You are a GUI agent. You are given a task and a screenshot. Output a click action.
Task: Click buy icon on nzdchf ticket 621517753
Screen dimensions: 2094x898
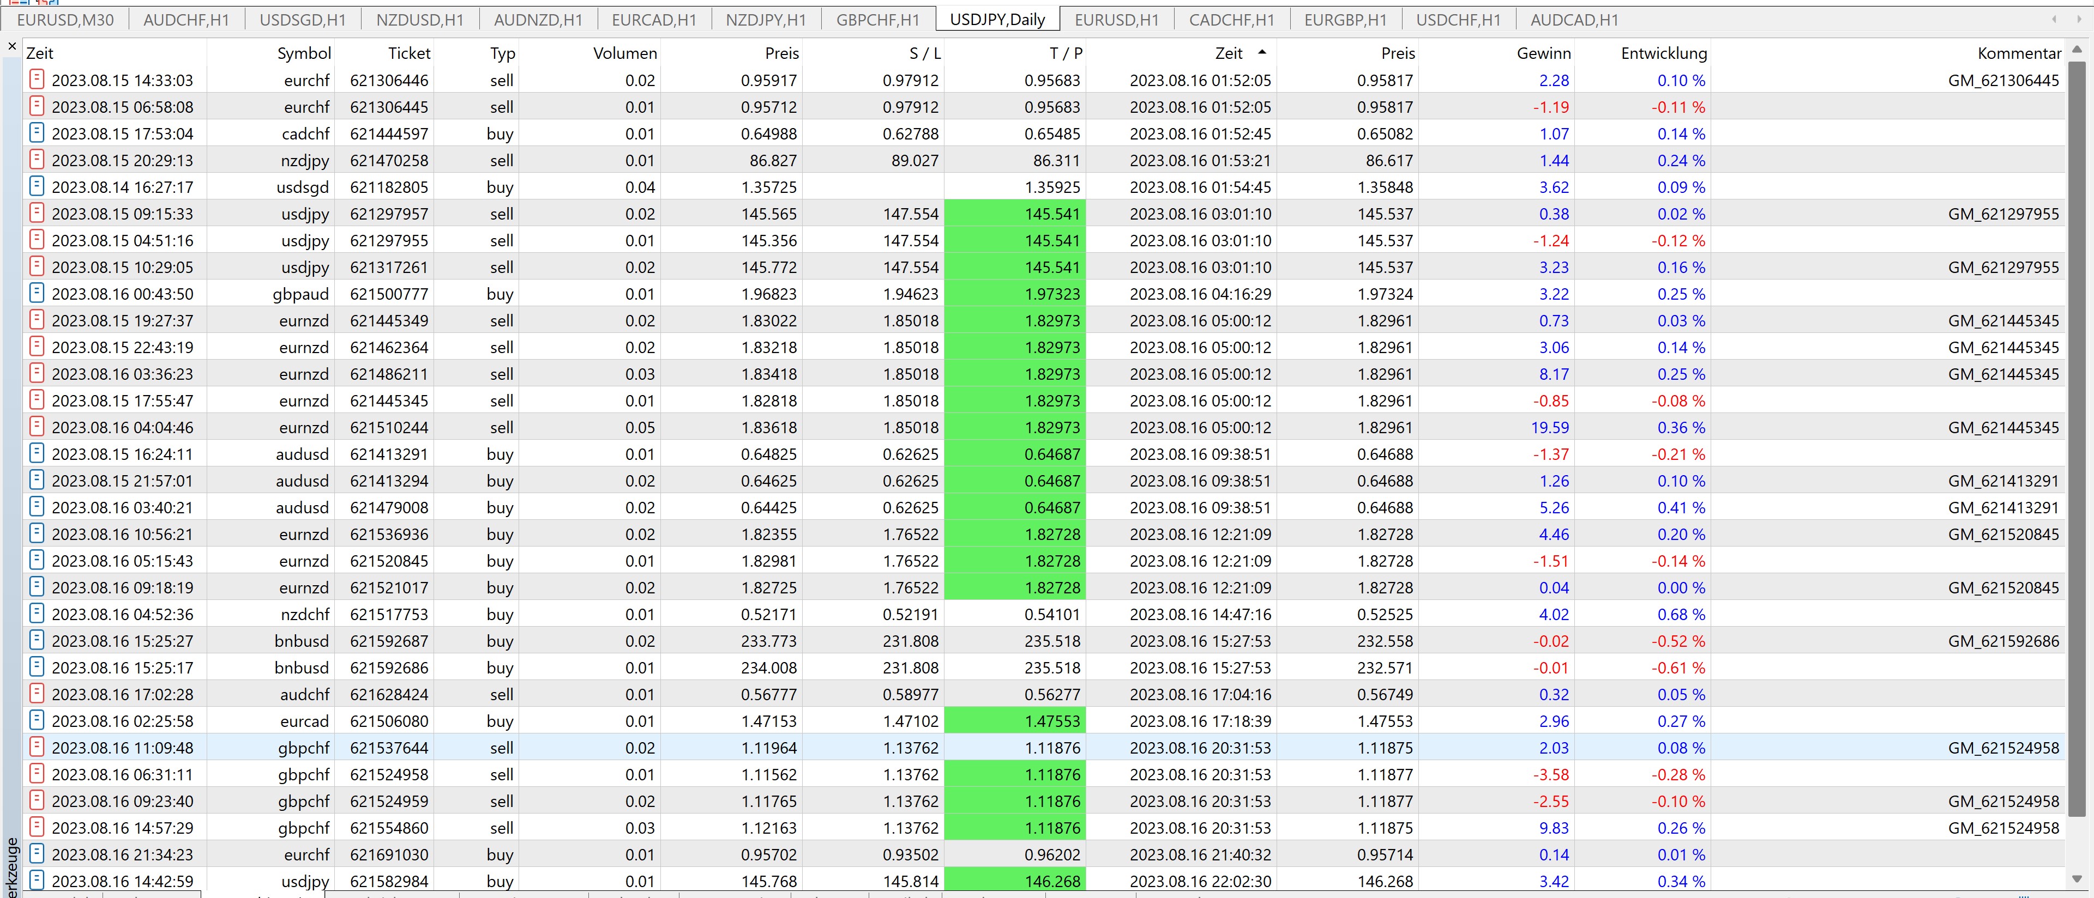(36, 613)
